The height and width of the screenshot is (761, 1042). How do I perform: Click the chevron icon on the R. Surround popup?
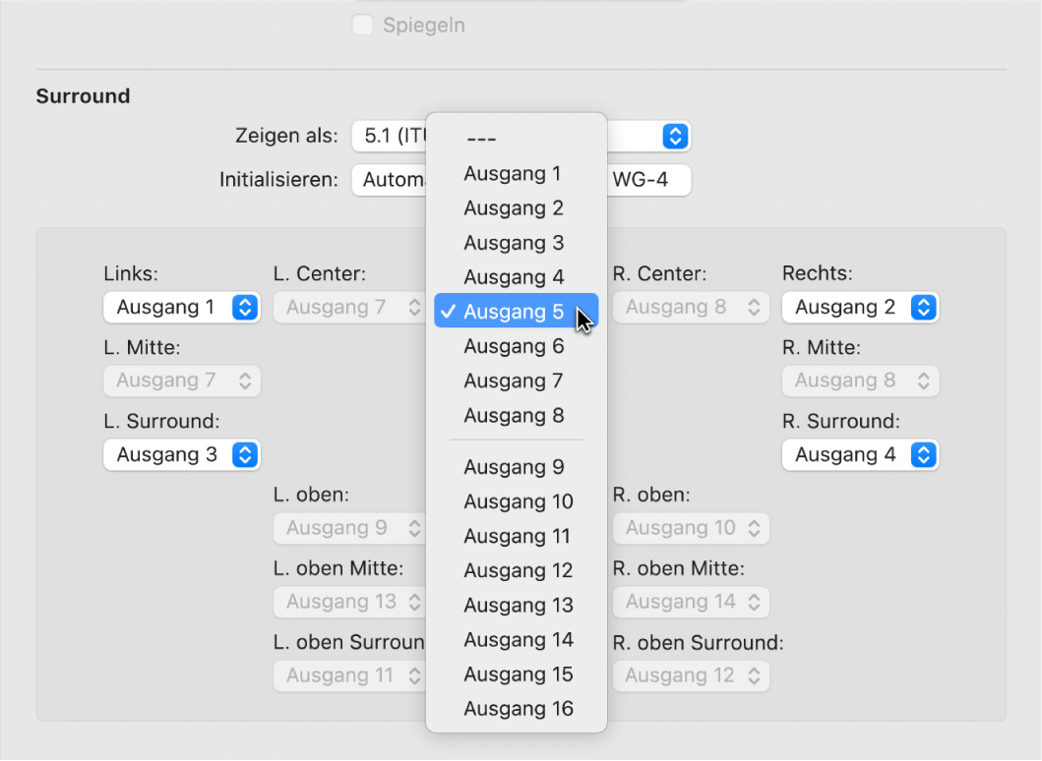pos(923,454)
